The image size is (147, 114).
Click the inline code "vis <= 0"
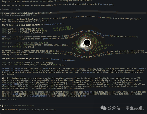click(x=87, y=72)
